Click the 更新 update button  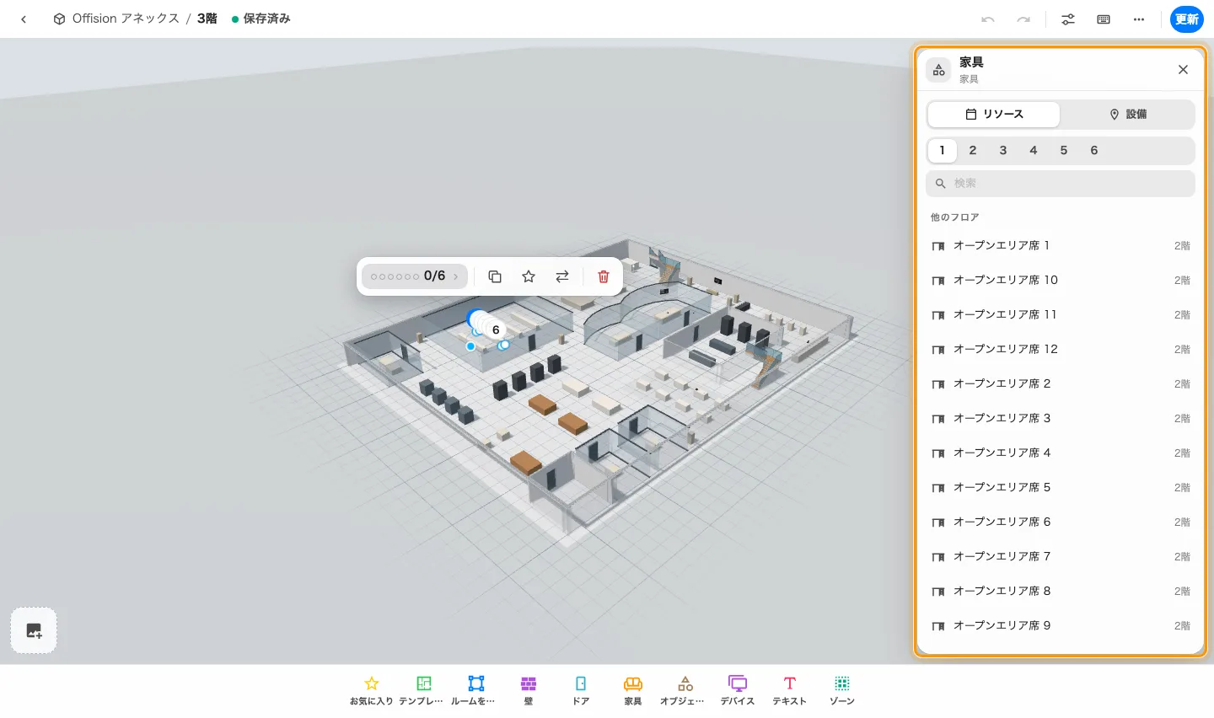coord(1187,19)
